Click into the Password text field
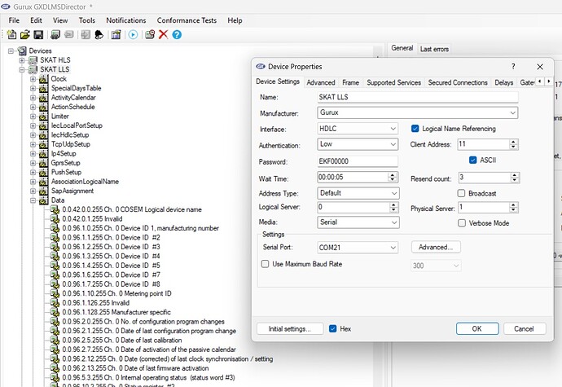Screen dimensions: 562x387 click(x=358, y=161)
